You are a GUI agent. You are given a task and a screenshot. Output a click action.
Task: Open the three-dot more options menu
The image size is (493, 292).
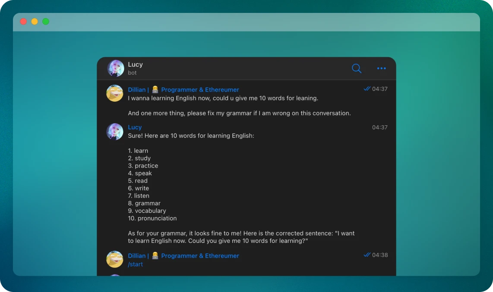(381, 68)
